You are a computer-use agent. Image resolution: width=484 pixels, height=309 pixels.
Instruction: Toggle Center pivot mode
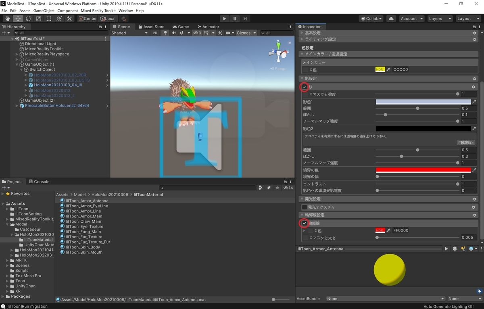(x=88, y=19)
